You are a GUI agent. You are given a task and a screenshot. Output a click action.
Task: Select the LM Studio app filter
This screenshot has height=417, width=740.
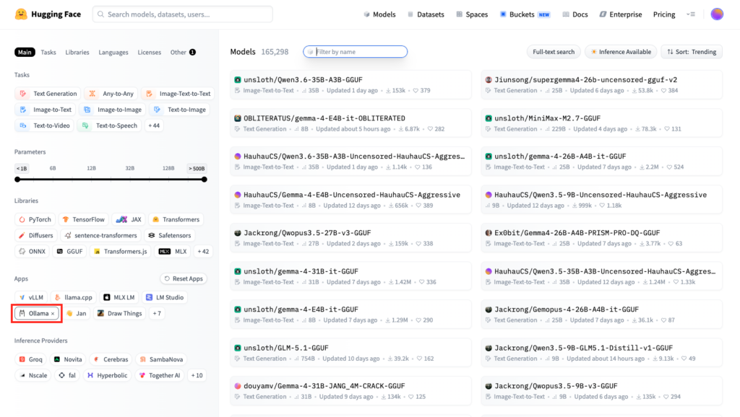tap(164, 297)
